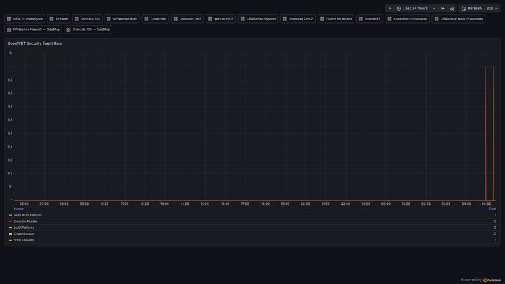
Task: Open SIEM — Investigate dashboard link
Action: click(x=24, y=19)
